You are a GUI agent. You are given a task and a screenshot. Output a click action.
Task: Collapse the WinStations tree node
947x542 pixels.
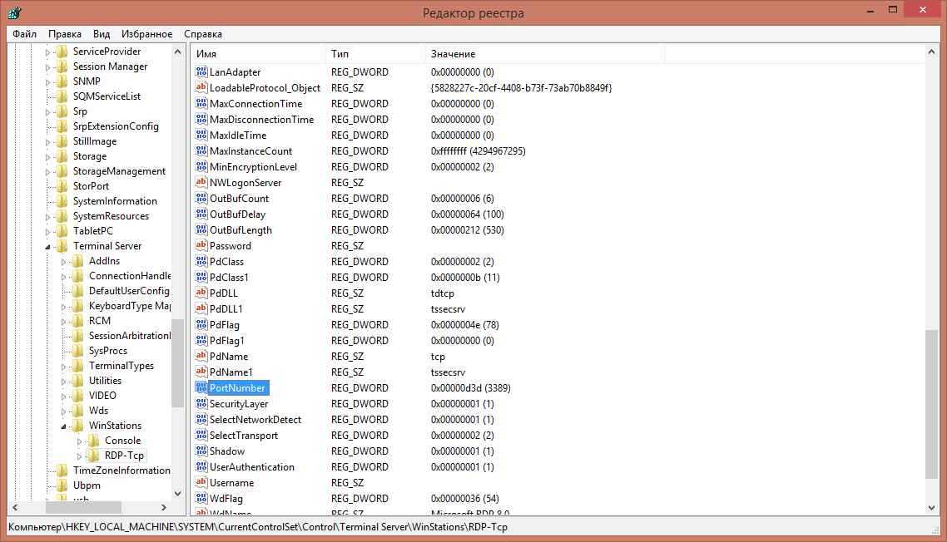64,426
